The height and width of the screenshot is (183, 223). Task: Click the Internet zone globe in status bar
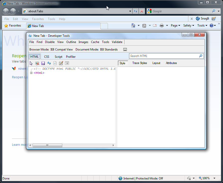point(120,178)
